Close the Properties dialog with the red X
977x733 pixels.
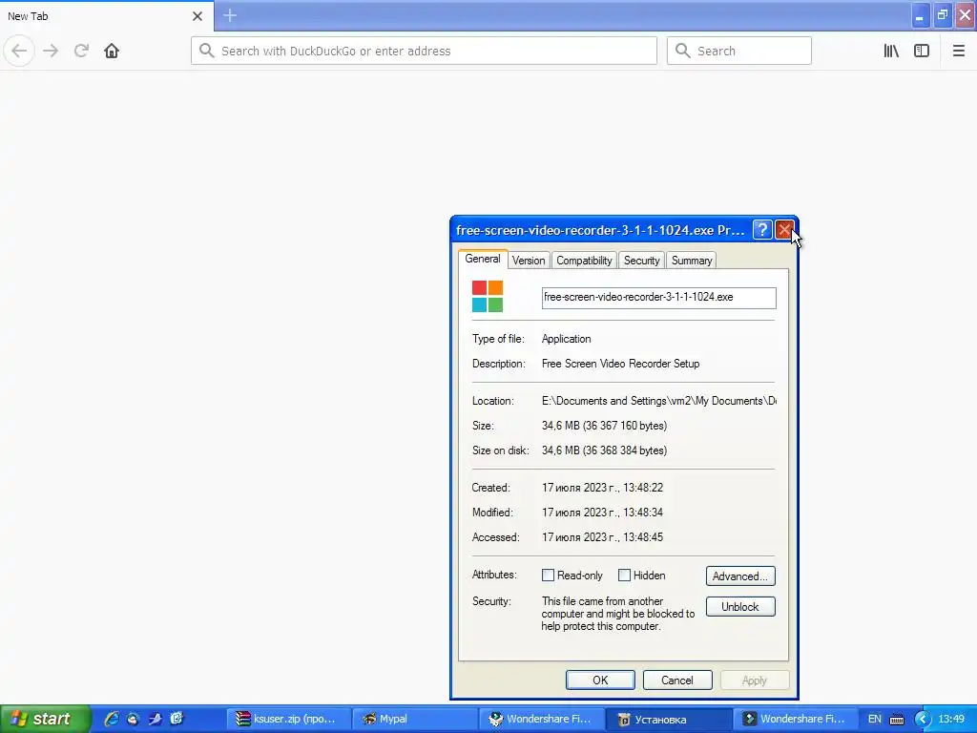(x=784, y=230)
